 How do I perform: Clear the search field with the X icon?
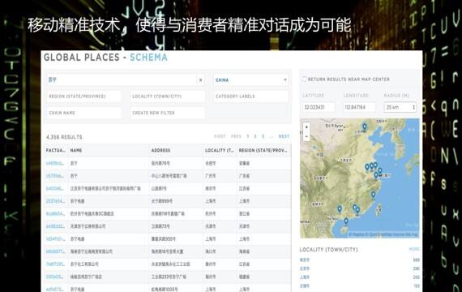tap(200, 80)
